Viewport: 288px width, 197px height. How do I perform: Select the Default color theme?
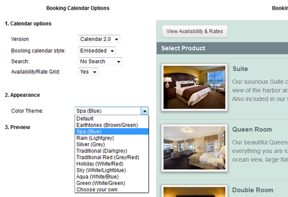pyautogui.click(x=112, y=119)
